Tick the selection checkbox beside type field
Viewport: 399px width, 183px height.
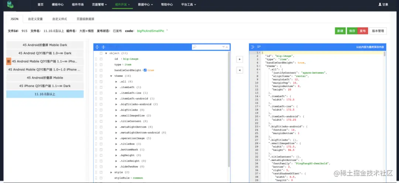click(101, 65)
